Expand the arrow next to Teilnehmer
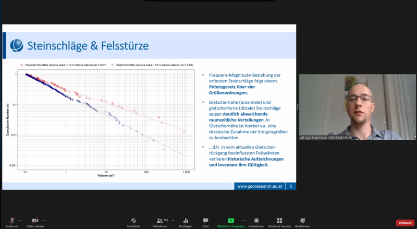417x229 pixels. click(x=172, y=220)
